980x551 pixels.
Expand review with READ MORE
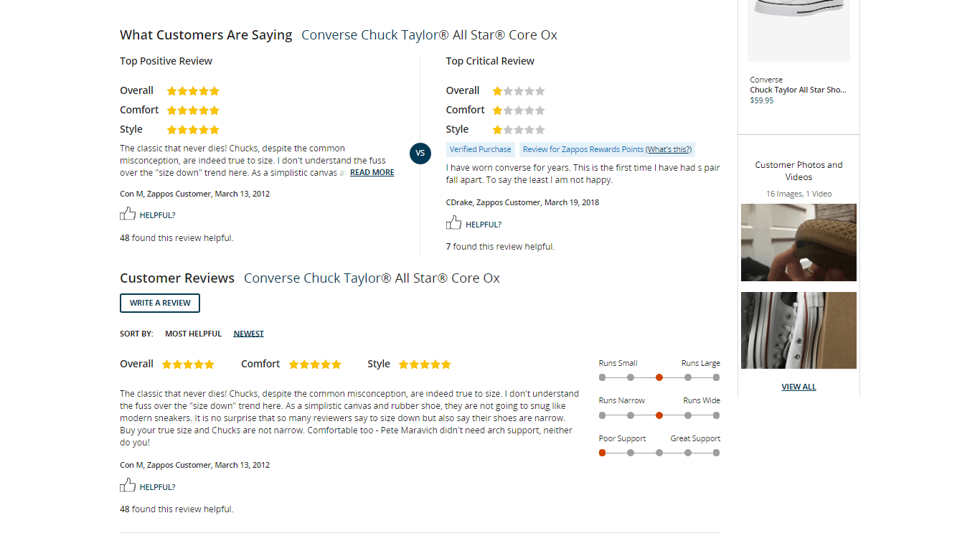(x=372, y=173)
